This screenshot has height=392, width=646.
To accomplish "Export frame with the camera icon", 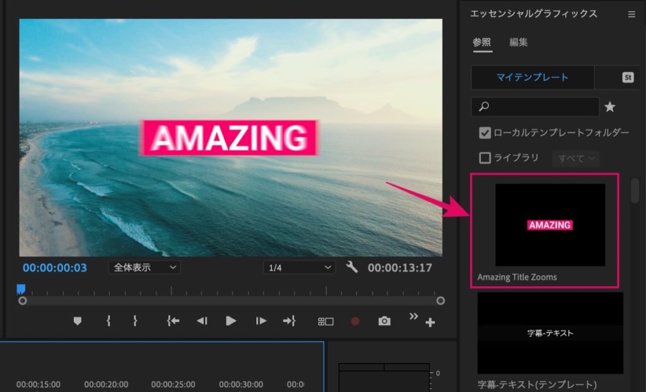I will click(384, 321).
